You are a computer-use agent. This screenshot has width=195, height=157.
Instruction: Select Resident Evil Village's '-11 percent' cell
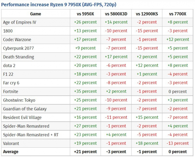pos(116,117)
